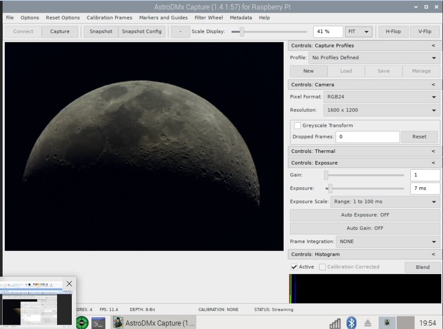Toggle Auto Exposure button
The height and width of the screenshot is (329, 443).
365,215
